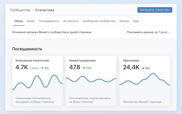Click the 4.7K visitors value
The width and height of the screenshot is (182, 114).
click(22, 67)
